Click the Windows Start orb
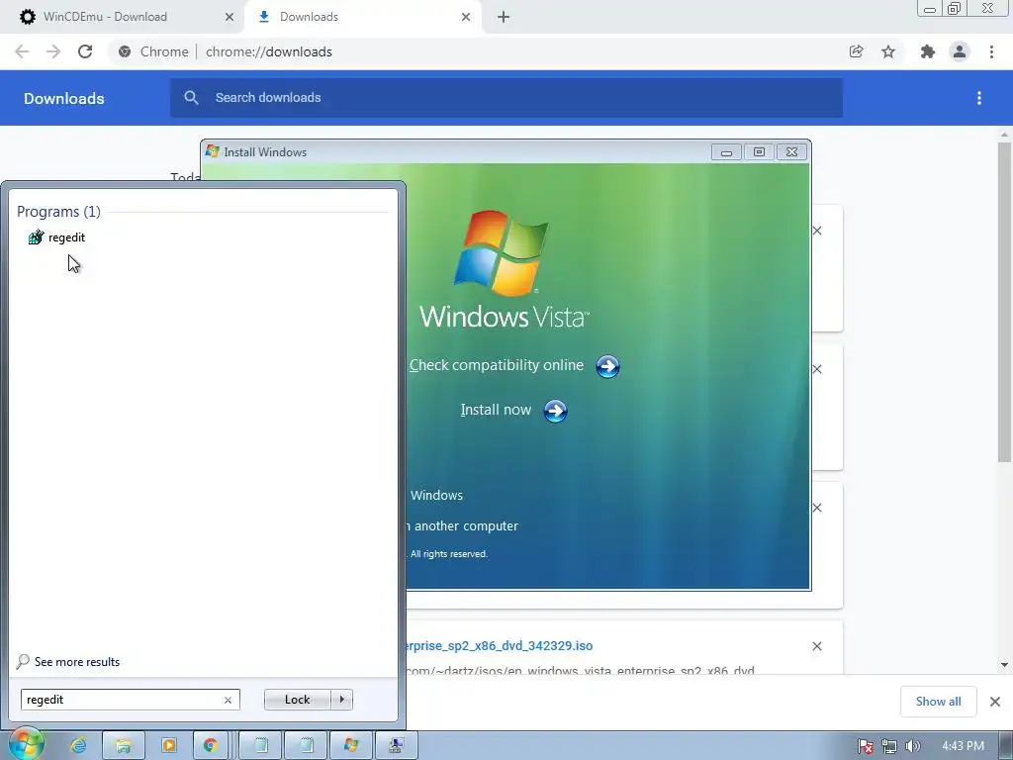The width and height of the screenshot is (1013, 760). click(x=27, y=744)
